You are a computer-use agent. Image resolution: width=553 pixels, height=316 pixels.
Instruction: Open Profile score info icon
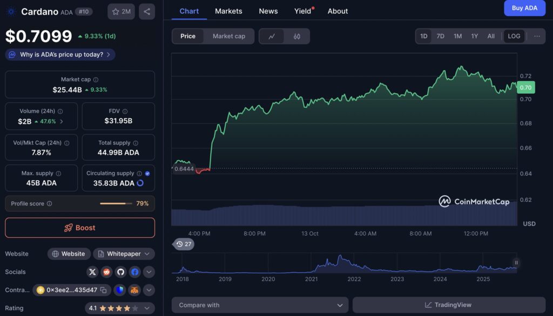[x=49, y=204]
